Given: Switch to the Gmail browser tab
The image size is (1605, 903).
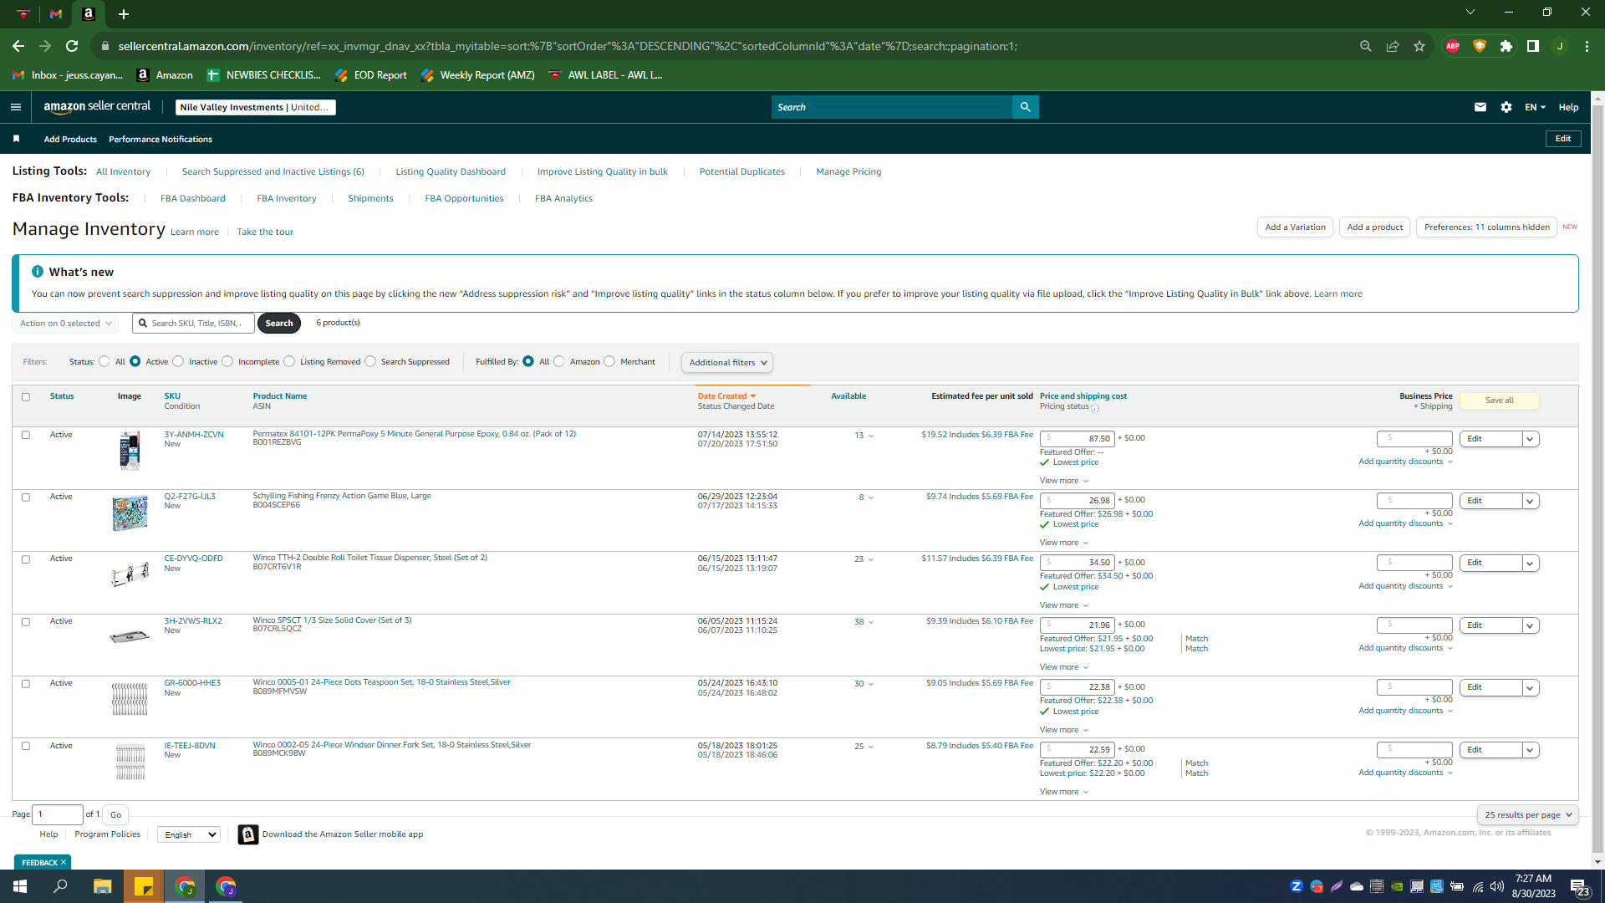Looking at the screenshot, I should pos(56,14).
